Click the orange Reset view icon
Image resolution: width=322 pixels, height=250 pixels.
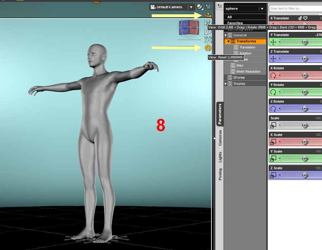click(x=208, y=48)
